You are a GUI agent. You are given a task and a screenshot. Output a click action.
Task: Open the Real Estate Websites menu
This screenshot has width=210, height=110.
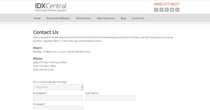tap(58, 18)
